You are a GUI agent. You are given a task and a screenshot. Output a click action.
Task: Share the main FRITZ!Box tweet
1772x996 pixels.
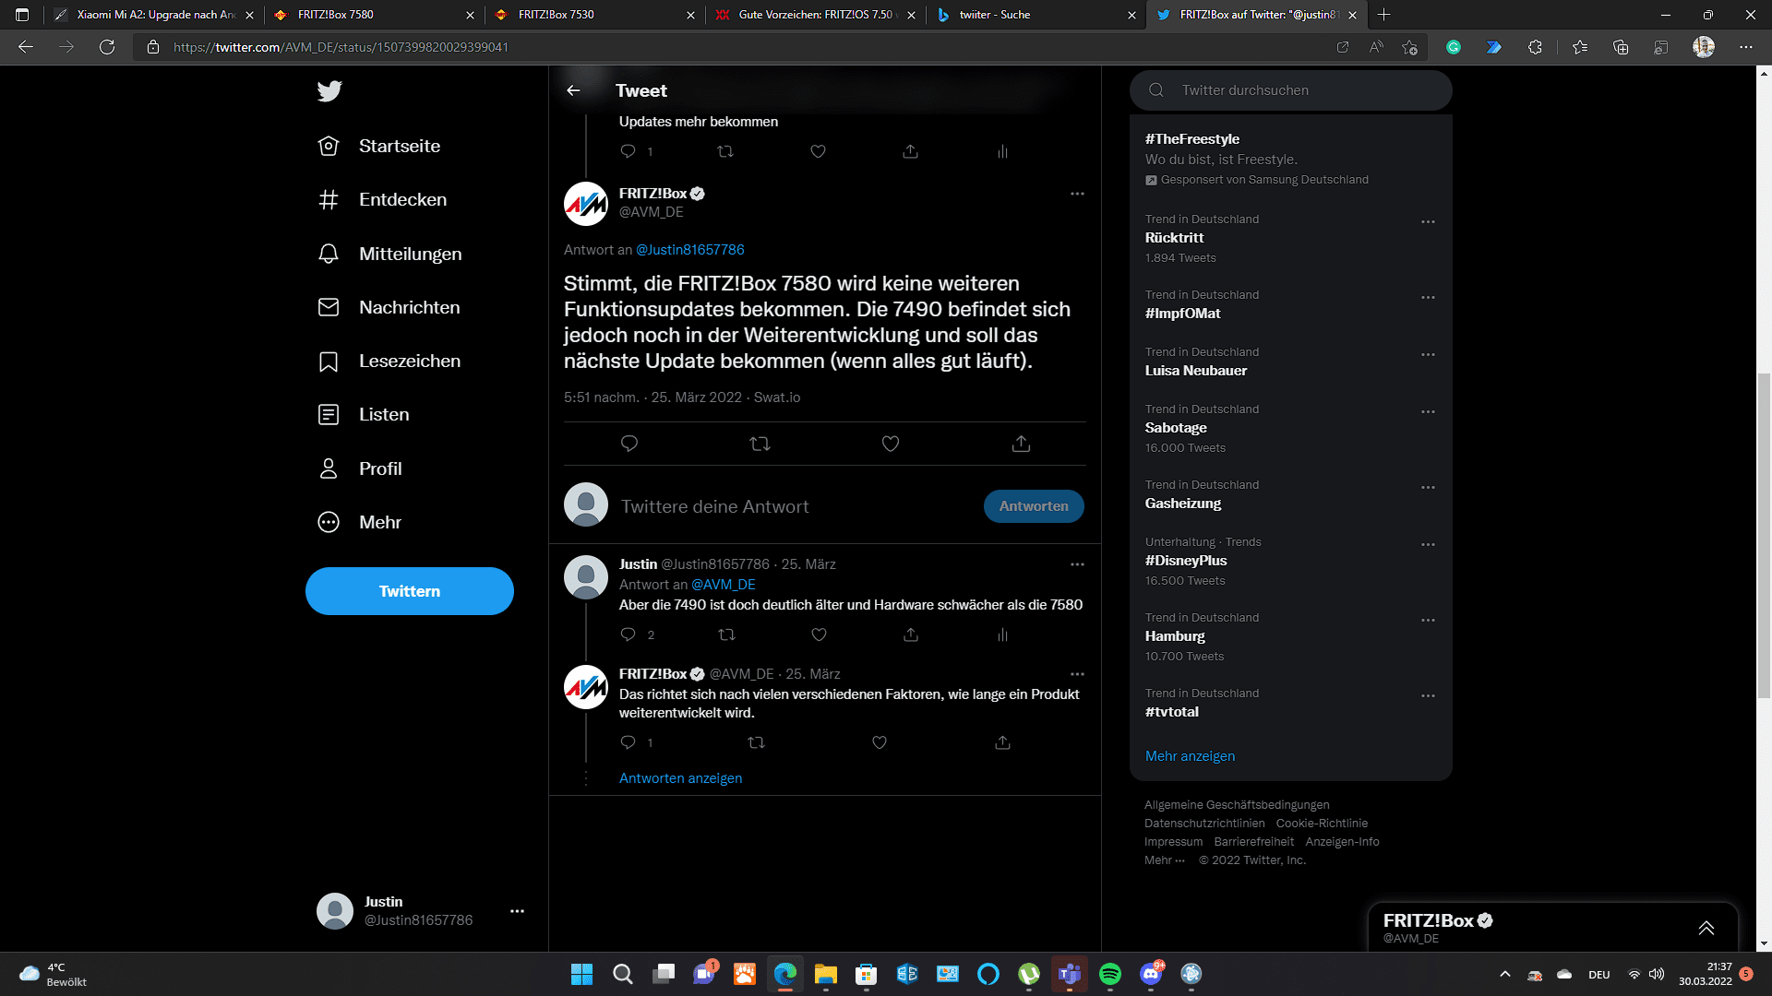(x=1021, y=444)
